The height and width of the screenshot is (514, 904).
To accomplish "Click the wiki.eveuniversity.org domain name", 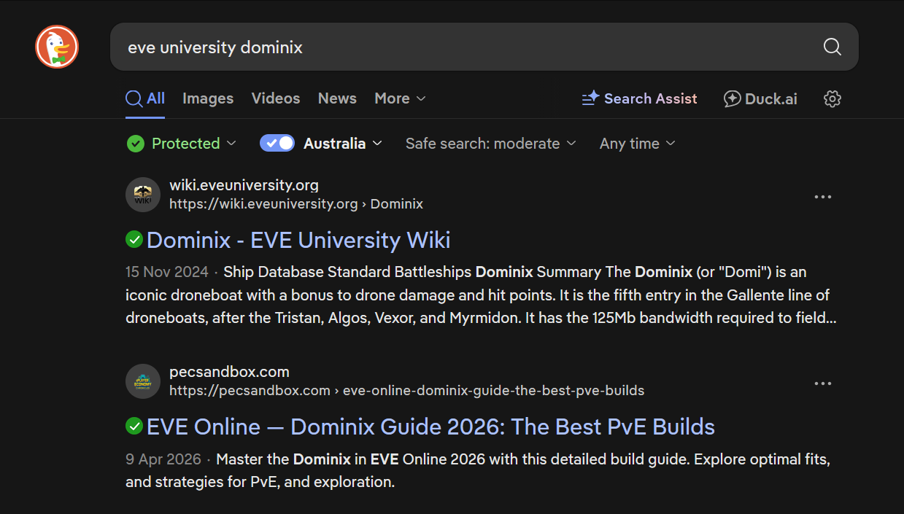I will (244, 185).
